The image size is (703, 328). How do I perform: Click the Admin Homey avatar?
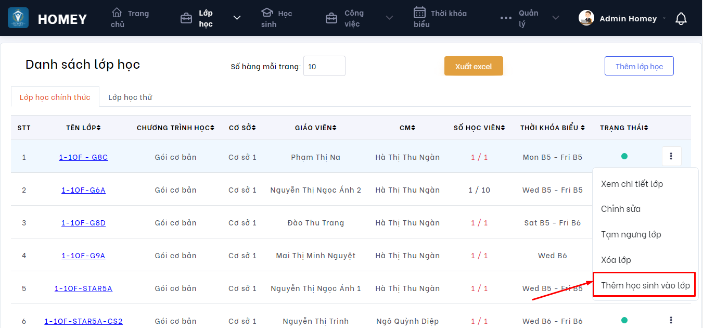(x=586, y=18)
